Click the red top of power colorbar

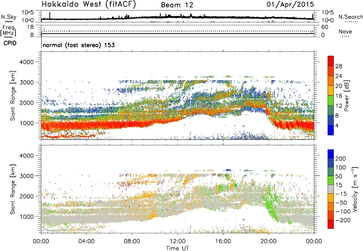click(x=331, y=61)
